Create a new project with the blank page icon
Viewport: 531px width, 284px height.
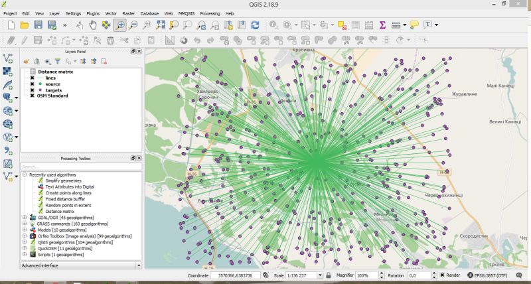click(11, 25)
